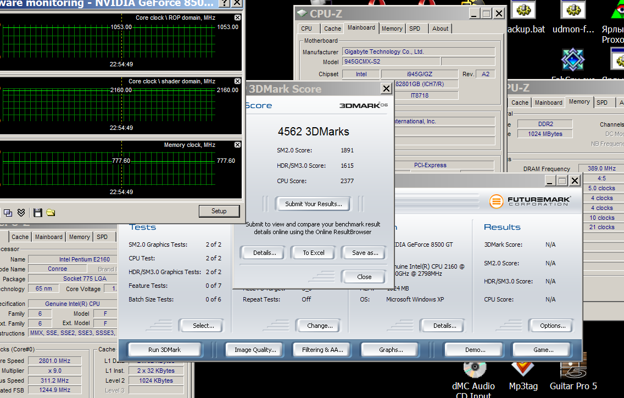Click the chipset field i945G/GZ

pos(420,74)
